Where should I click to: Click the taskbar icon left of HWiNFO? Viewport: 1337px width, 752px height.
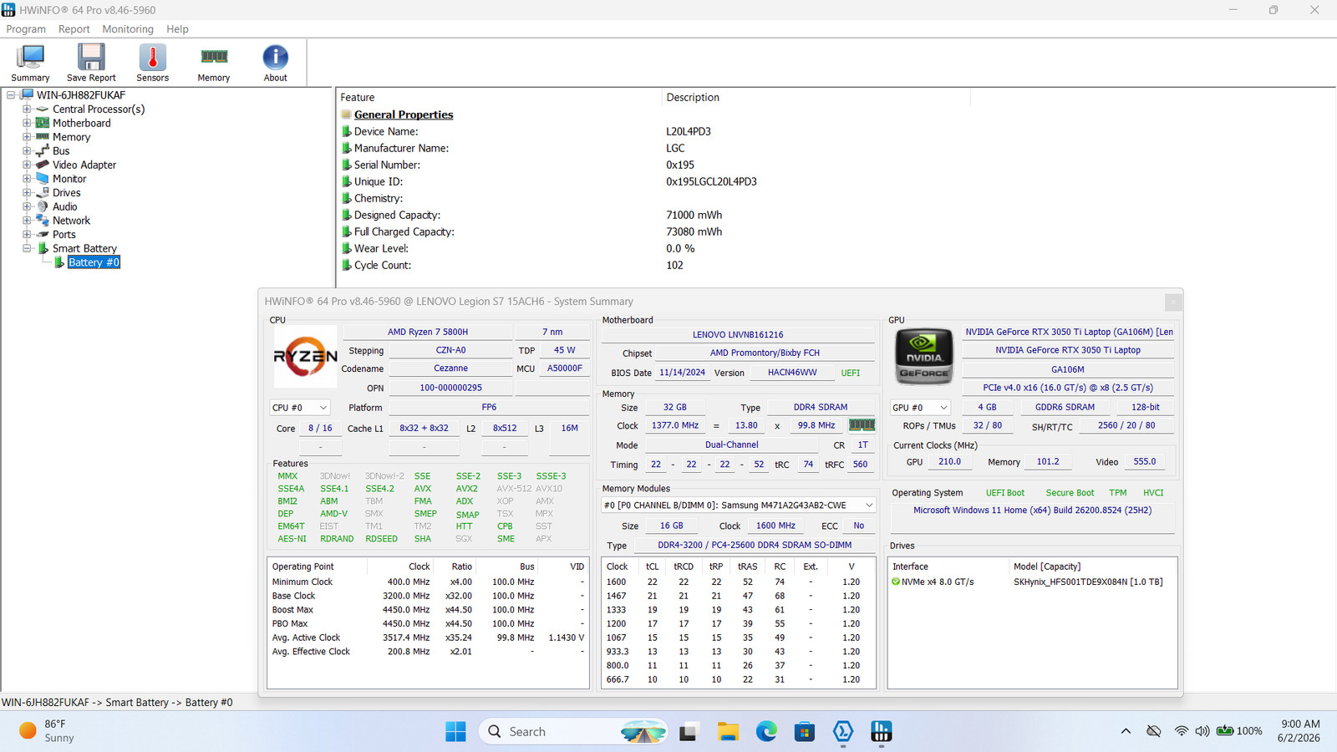pyautogui.click(x=843, y=731)
